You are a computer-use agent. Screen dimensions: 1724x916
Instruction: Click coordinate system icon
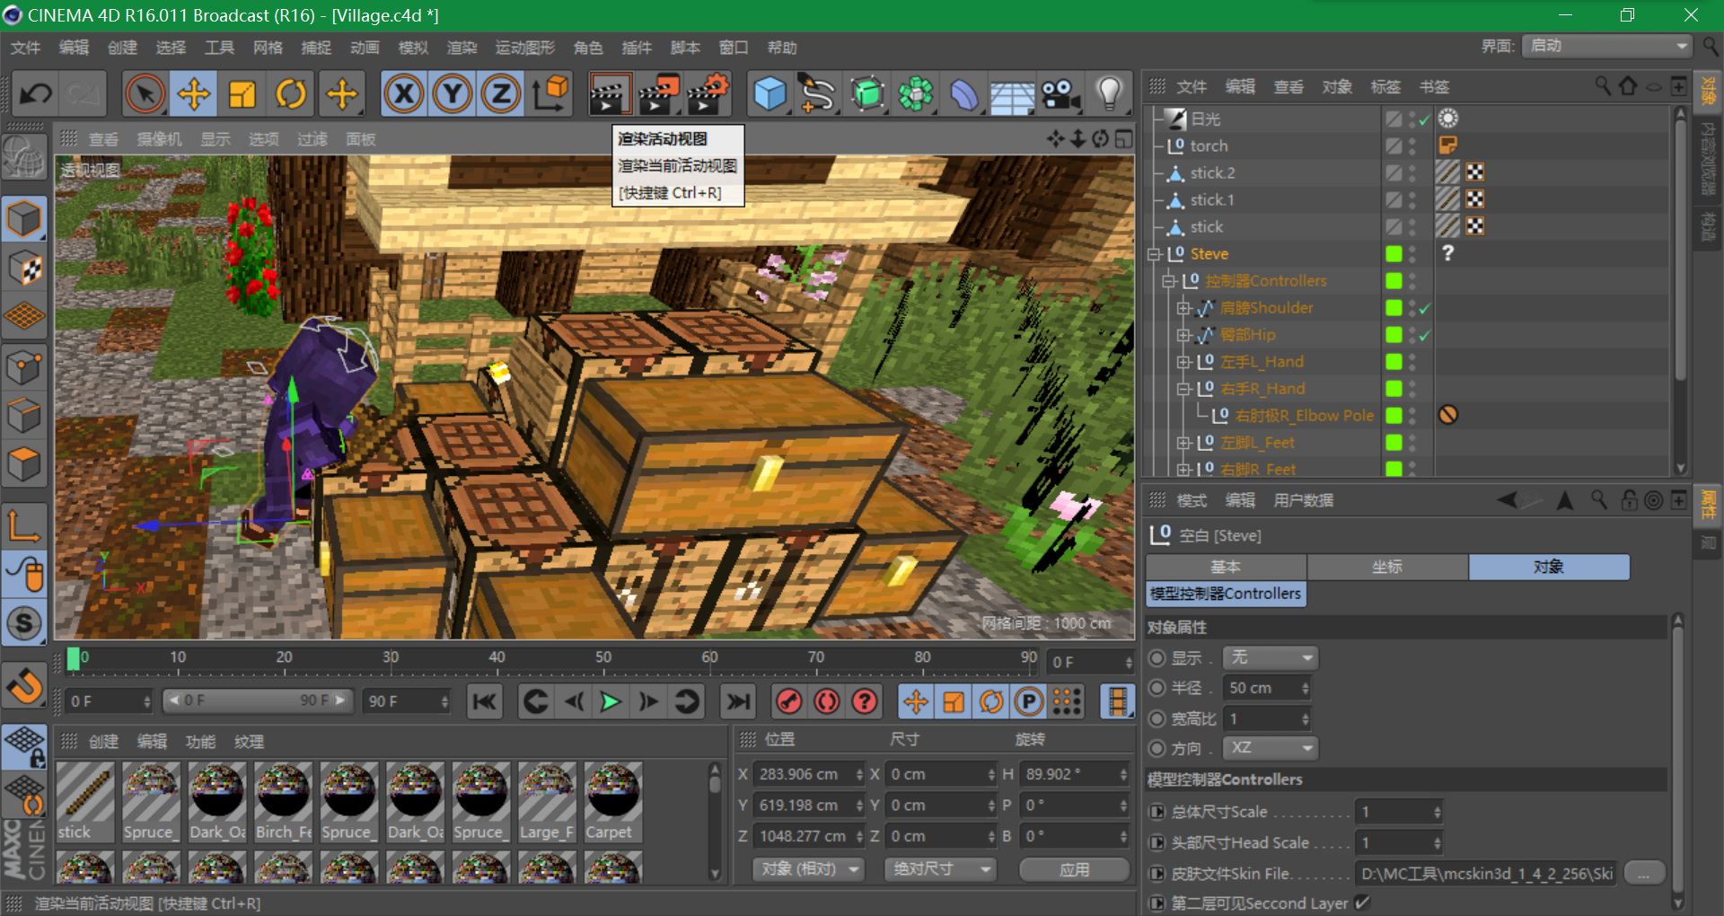[x=550, y=94]
